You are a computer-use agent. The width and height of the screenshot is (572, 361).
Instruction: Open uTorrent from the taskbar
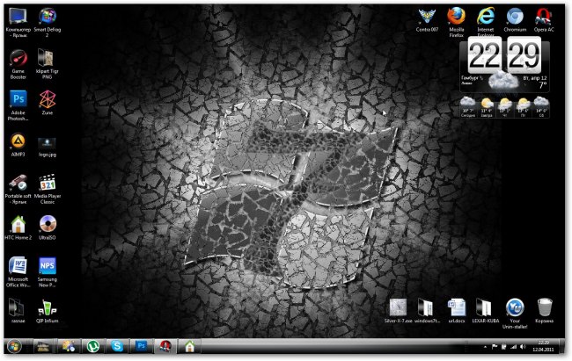pyautogui.click(x=93, y=346)
